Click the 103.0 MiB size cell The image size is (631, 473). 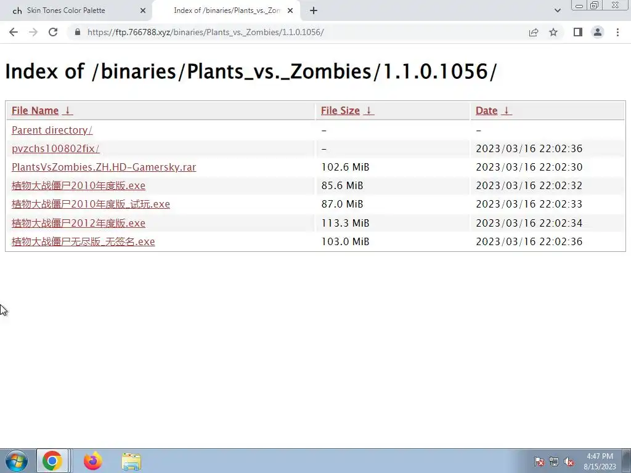point(345,241)
